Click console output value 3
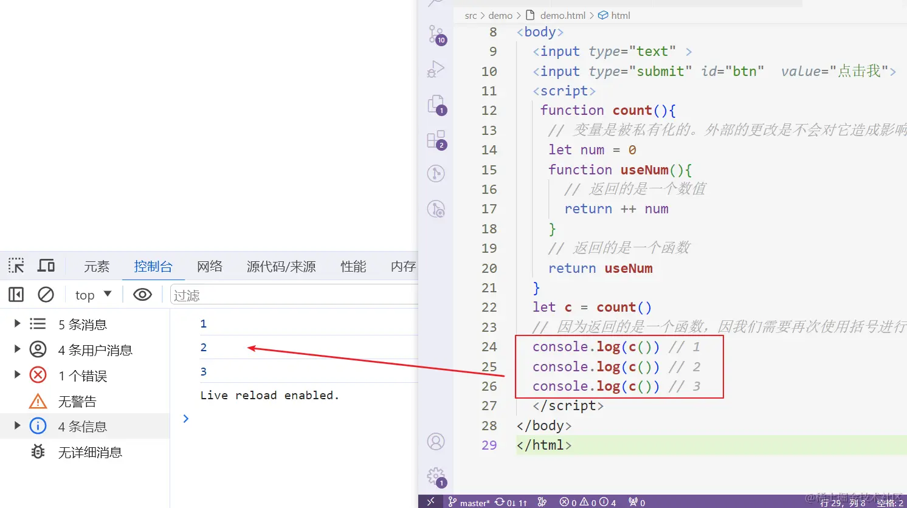Screen dimensions: 907x508 pyautogui.click(x=204, y=371)
